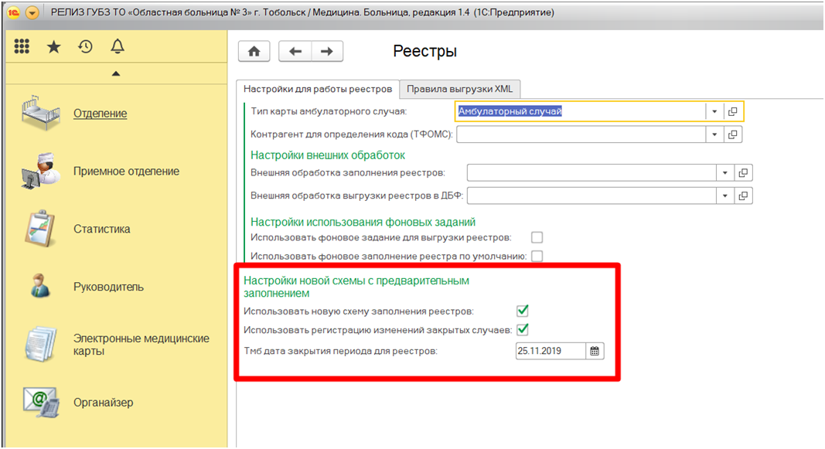Screen dimensions: 825x449
Task: Open the sections grid menu icon
Action: (x=22, y=47)
